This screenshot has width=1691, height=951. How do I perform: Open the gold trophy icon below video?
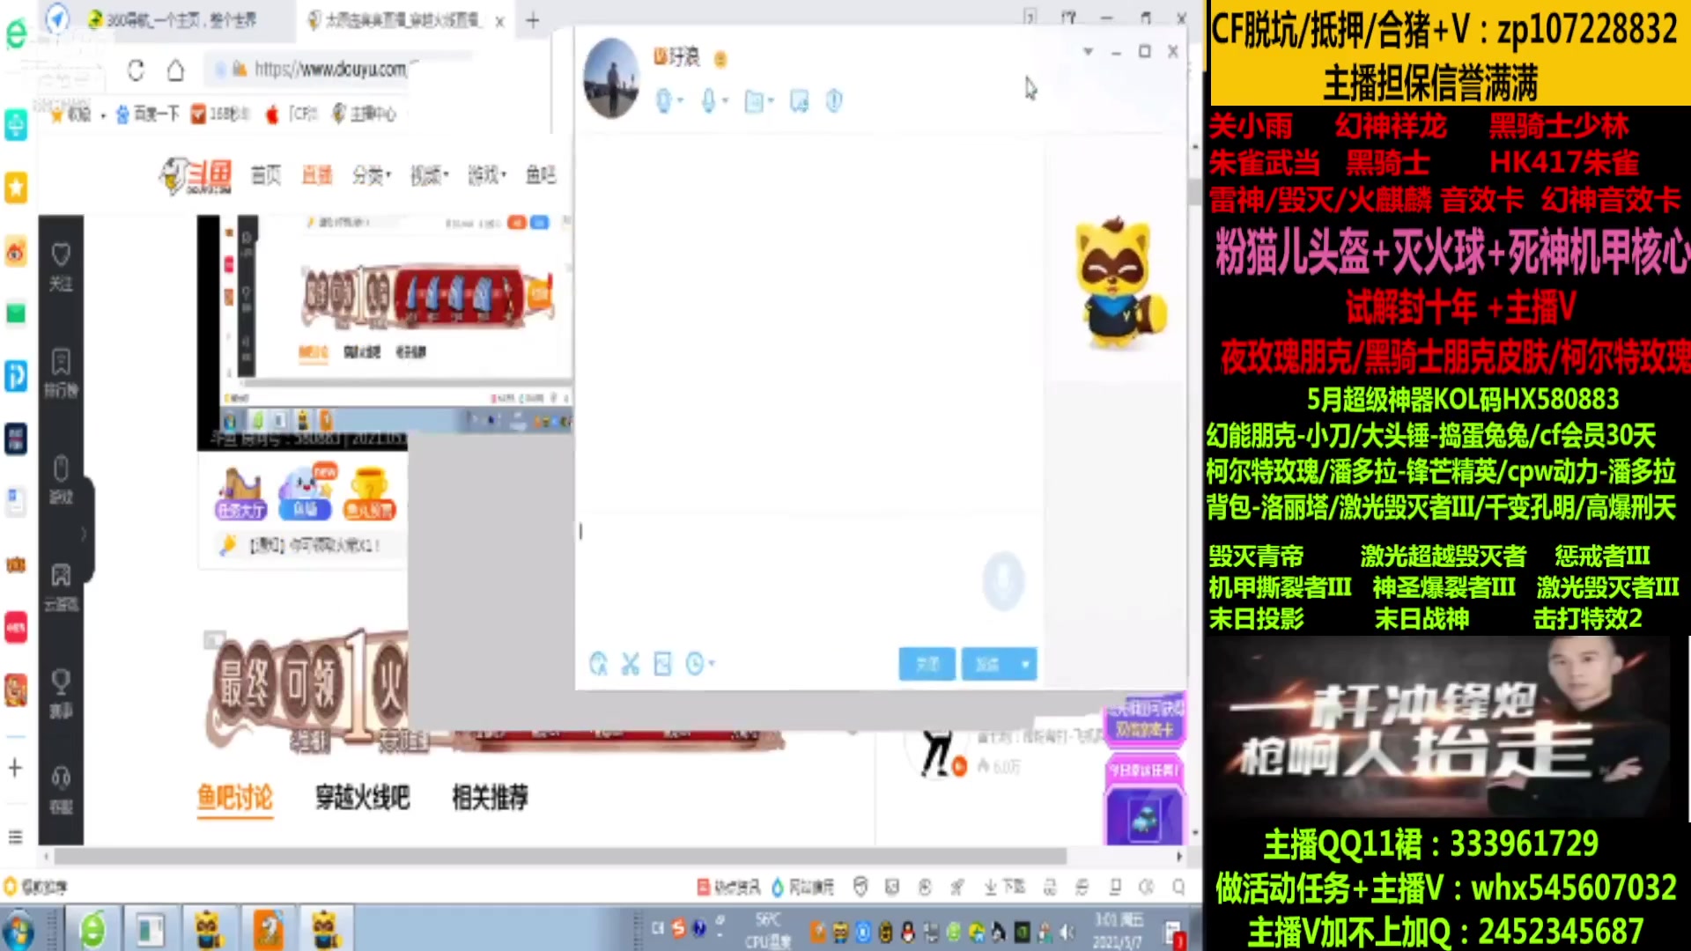click(369, 494)
